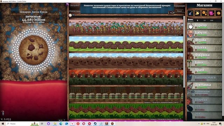Click the big chocolate chip cookie
The image size is (224, 126).
(34, 50)
